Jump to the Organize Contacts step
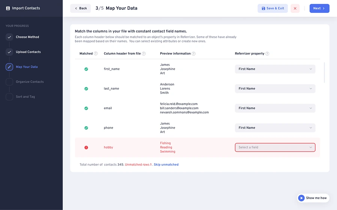Screen dimensions: 337x210 pyautogui.click(x=30, y=81)
